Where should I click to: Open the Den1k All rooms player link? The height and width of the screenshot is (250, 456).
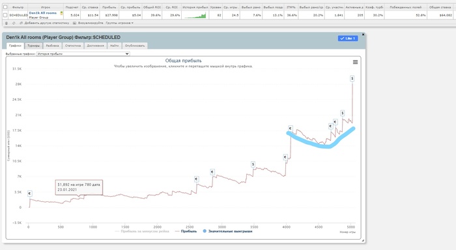tap(43, 13)
